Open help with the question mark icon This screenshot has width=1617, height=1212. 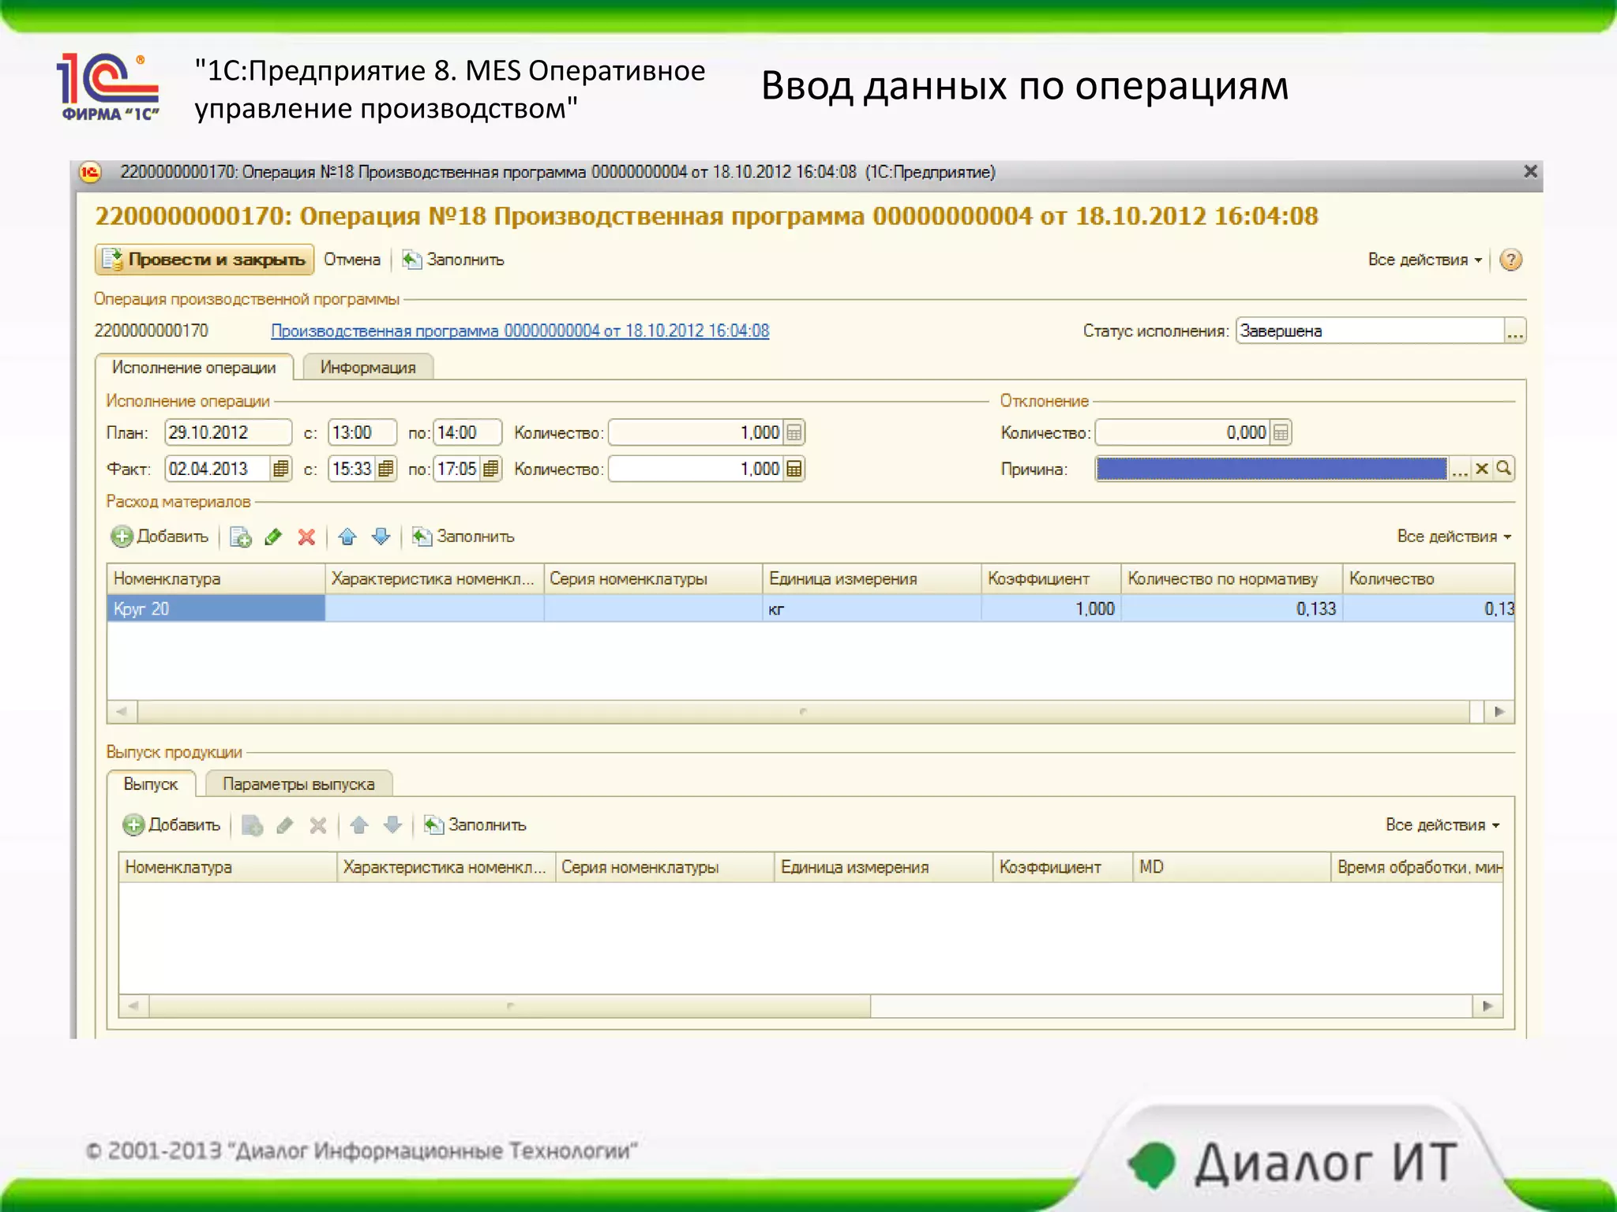tap(1510, 260)
